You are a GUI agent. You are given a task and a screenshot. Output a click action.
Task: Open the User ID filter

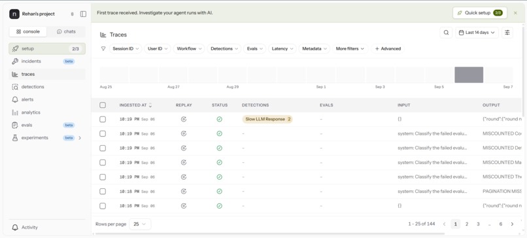pos(158,49)
